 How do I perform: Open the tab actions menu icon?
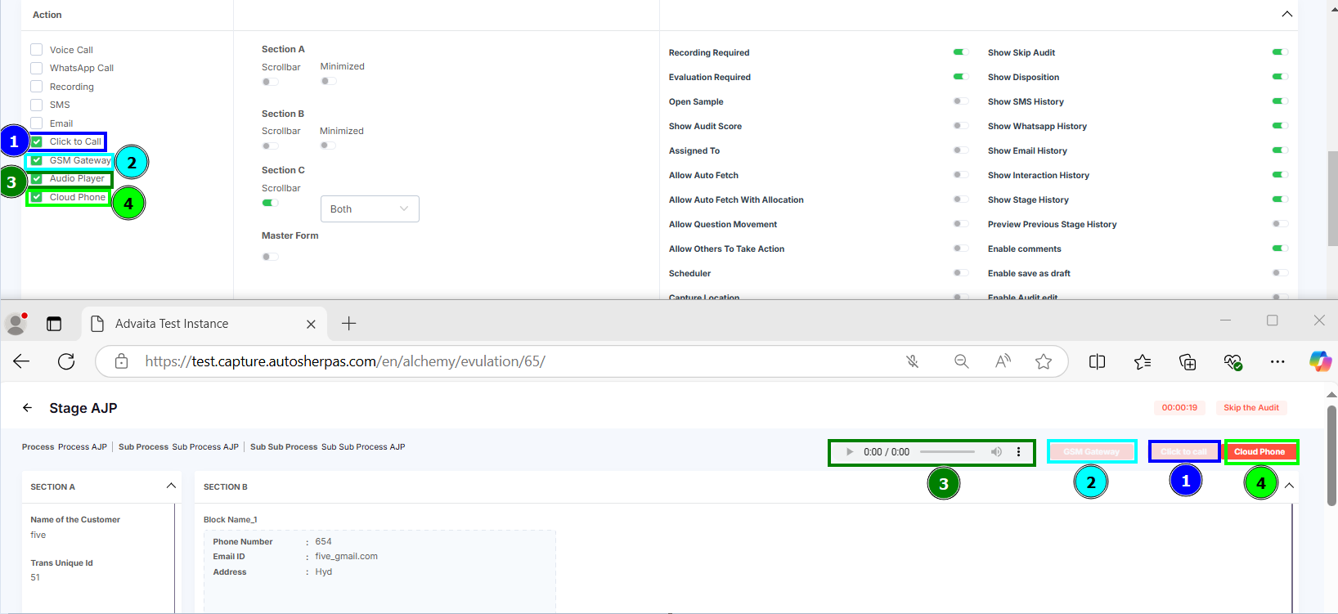click(54, 324)
